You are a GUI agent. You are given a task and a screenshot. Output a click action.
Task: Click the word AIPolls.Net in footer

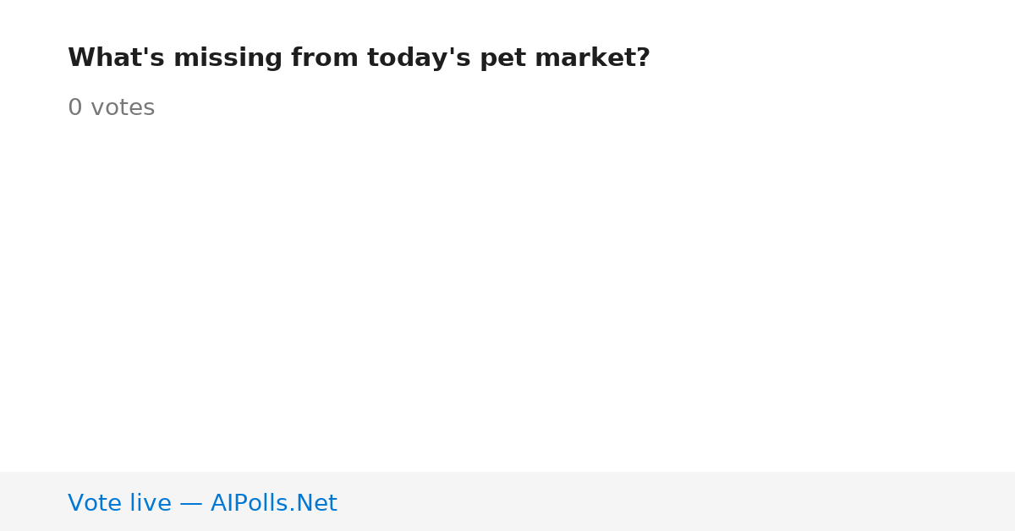274,503
